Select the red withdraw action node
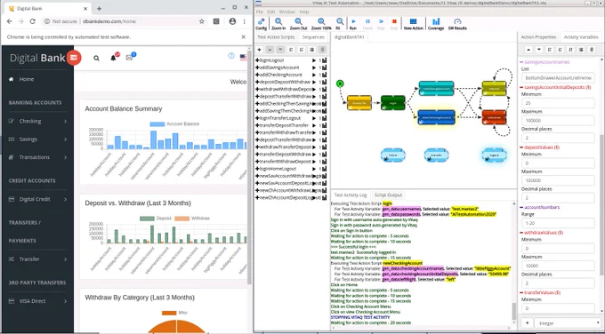The width and height of the screenshot is (605, 334). [x=494, y=117]
